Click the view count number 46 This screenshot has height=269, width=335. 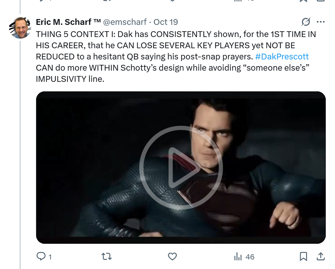point(250,257)
